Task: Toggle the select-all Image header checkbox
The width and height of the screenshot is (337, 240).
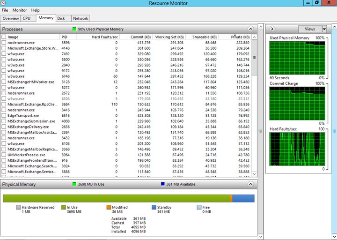Action: point(4,37)
